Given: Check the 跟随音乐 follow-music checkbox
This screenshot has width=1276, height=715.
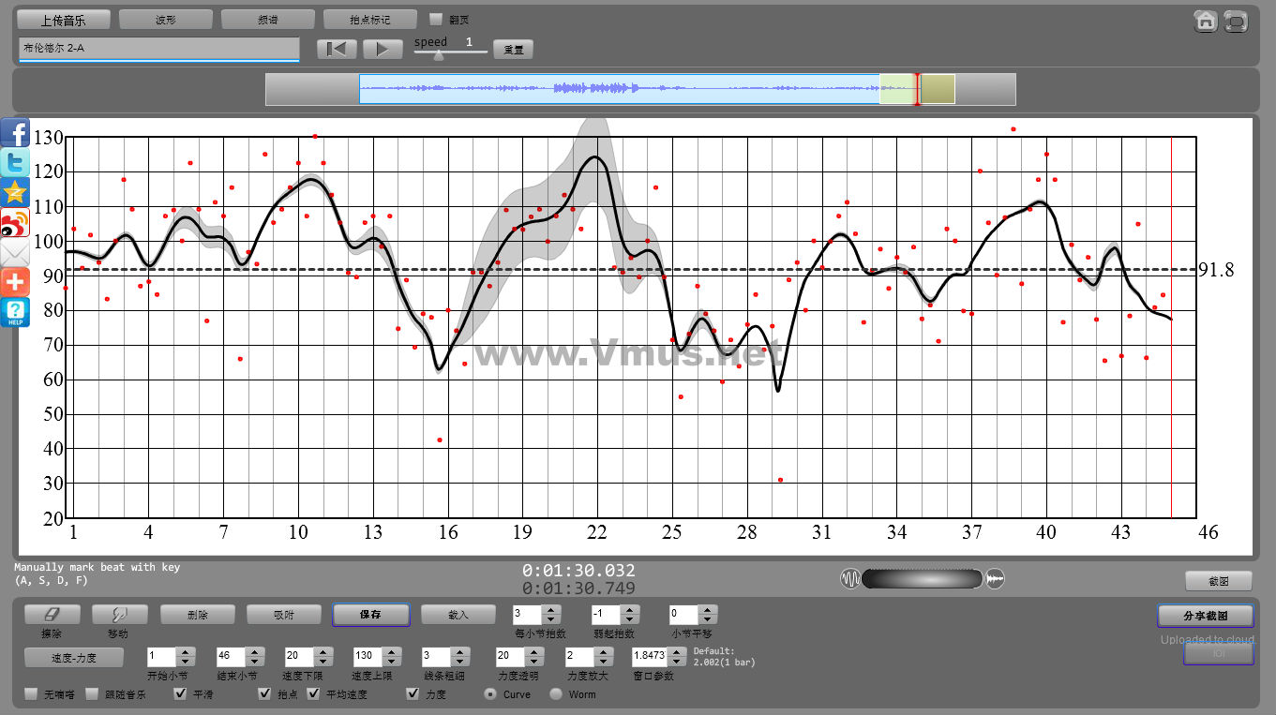Looking at the screenshot, I should (x=92, y=694).
